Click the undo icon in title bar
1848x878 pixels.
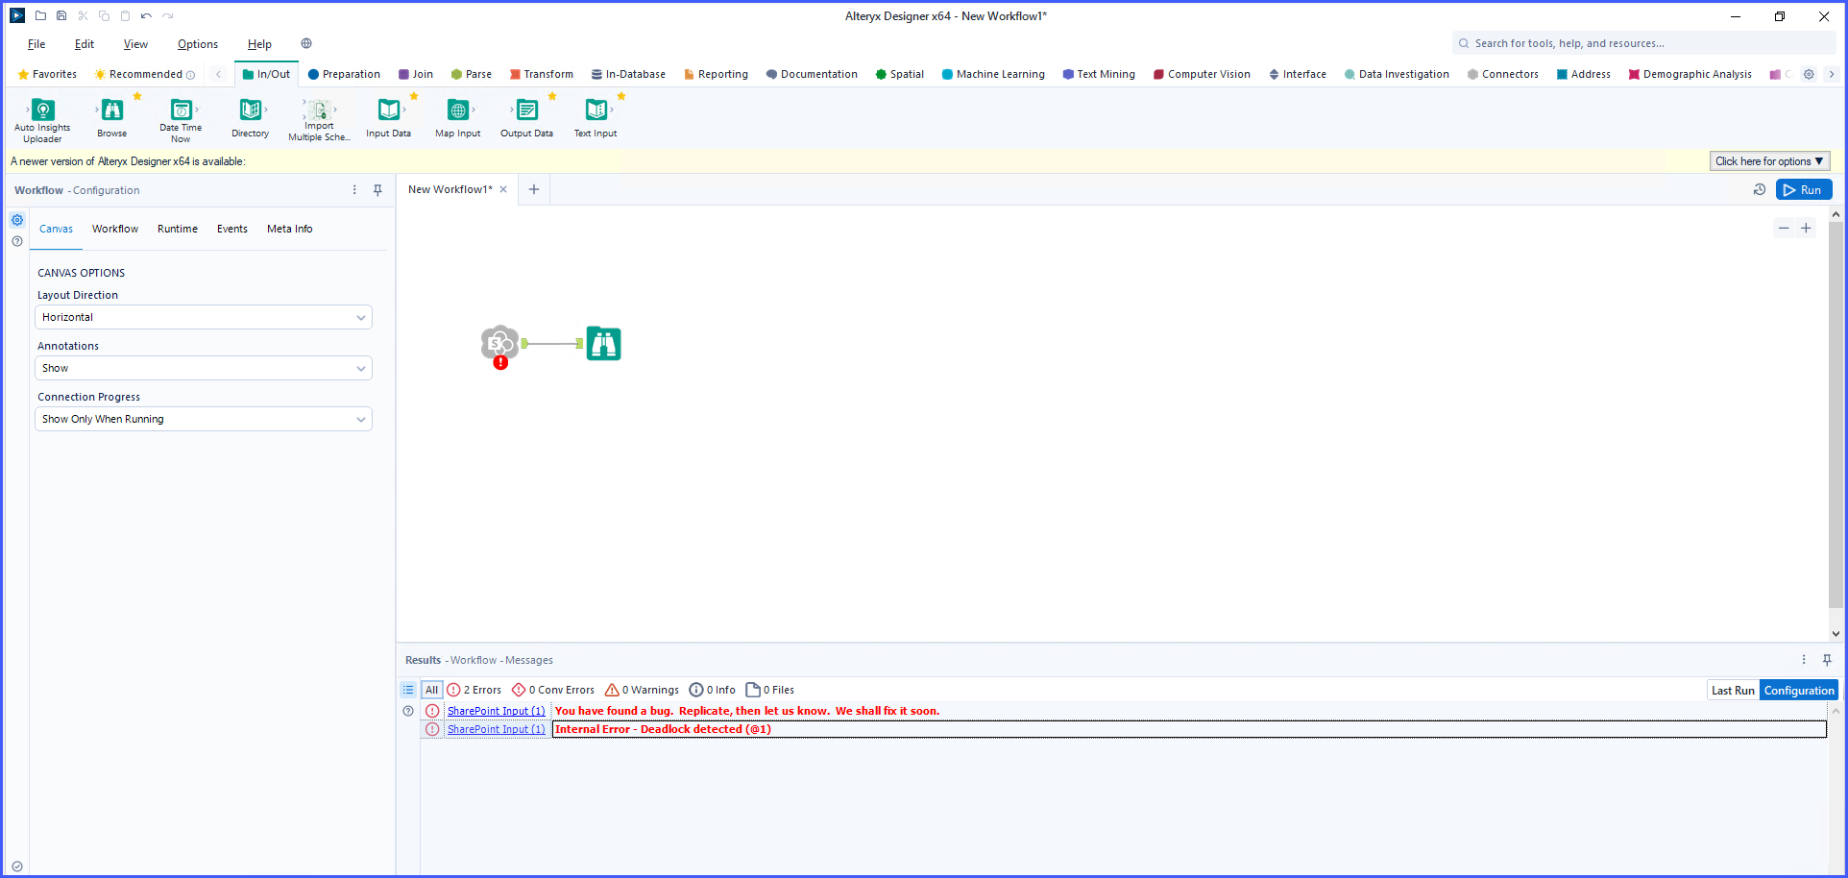click(x=146, y=15)
